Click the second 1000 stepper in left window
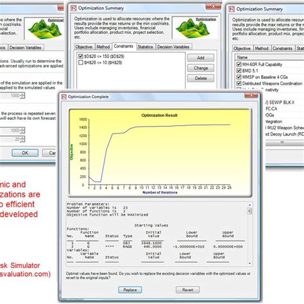Screen dimensions: 304x304 coord(22,130)
